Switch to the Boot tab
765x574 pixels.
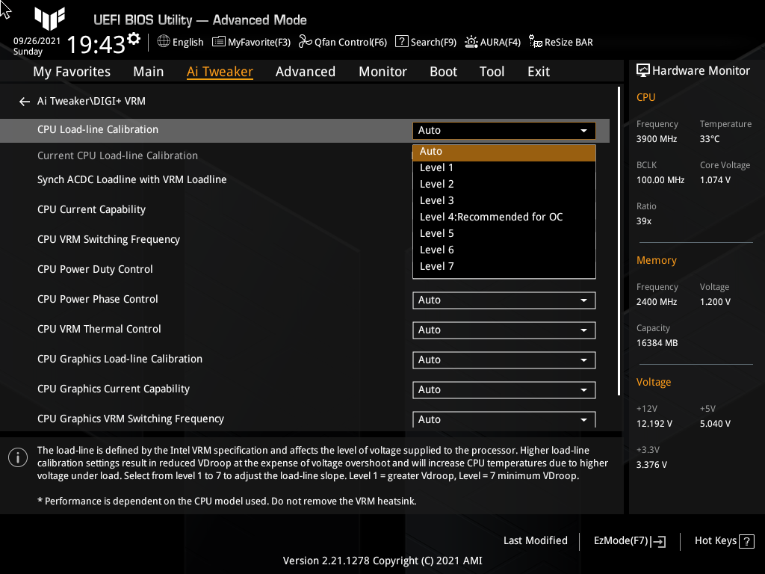coord(443,72)
